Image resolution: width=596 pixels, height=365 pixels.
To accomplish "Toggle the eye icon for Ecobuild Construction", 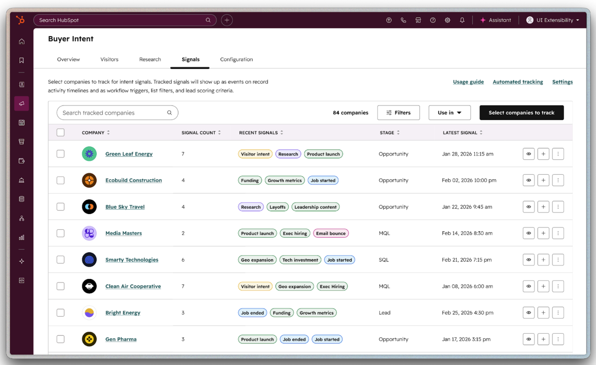I will (528, 180).
